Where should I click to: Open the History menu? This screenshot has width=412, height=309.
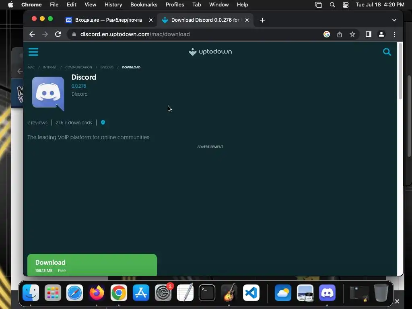coord(113,4)
